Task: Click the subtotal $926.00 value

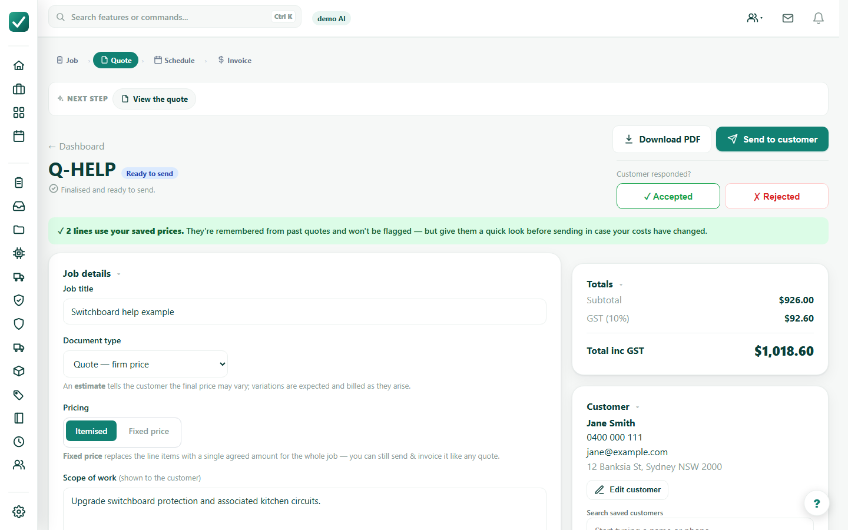Action: click(796, 300)
